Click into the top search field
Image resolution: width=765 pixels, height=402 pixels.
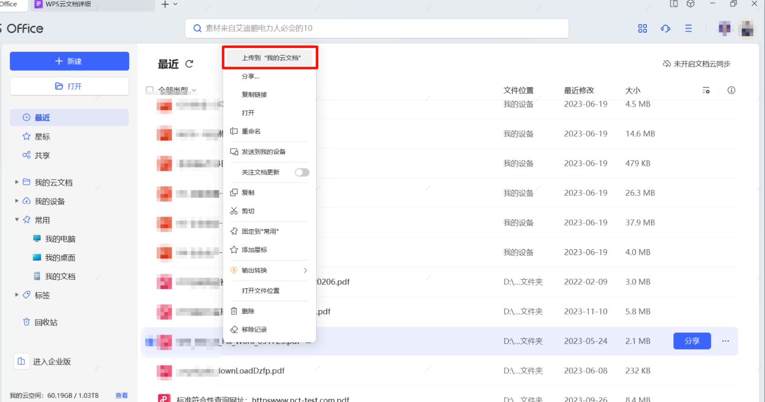pos(376,28)
